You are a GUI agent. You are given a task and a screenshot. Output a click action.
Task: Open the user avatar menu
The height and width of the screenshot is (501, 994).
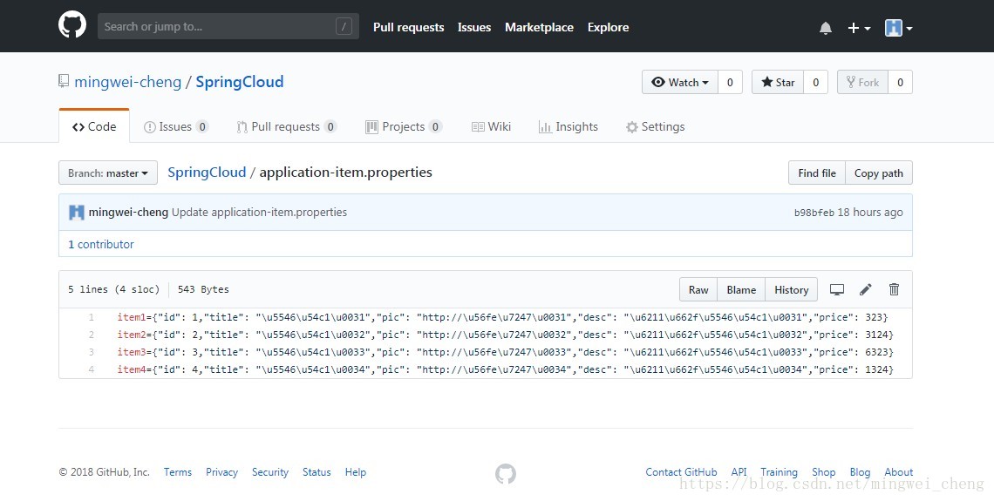(898, 28)
